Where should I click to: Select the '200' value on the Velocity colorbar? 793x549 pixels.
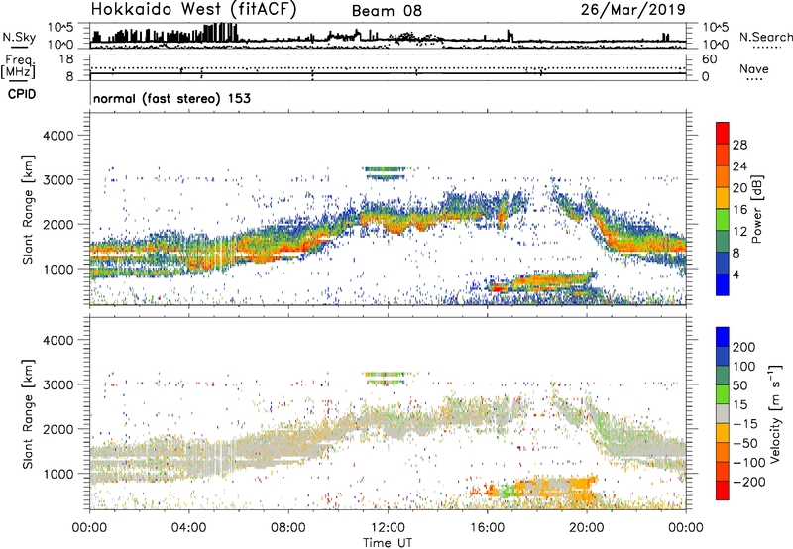tap(744, 347)
